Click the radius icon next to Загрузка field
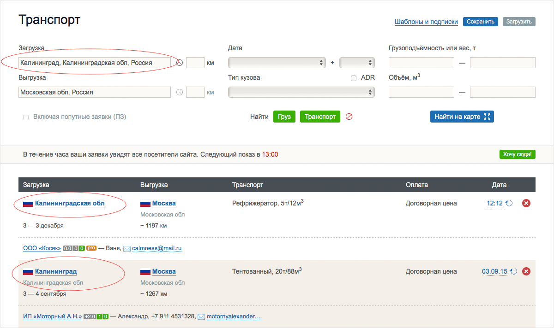 tap(180, 63)
